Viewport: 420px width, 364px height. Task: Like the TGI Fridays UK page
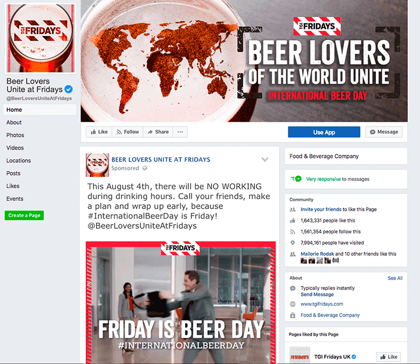[x=389, y=357]
